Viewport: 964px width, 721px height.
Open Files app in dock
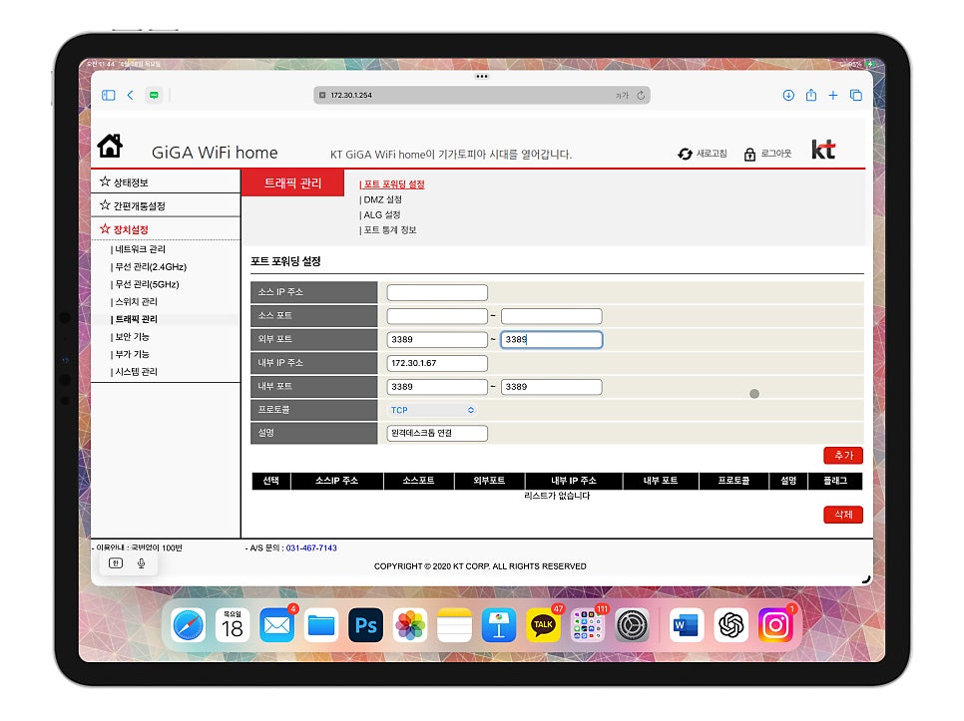(x=321, y=626)
